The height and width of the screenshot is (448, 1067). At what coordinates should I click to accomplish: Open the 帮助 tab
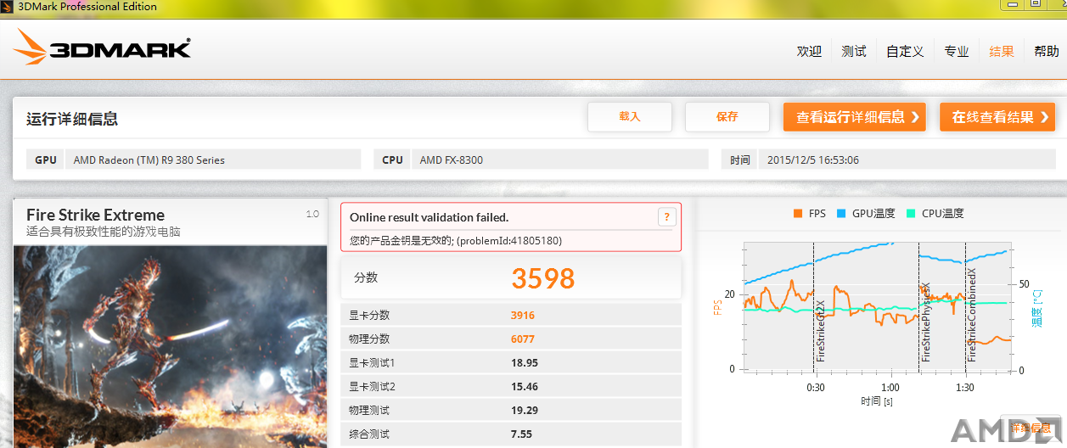tap(1046, 51)
